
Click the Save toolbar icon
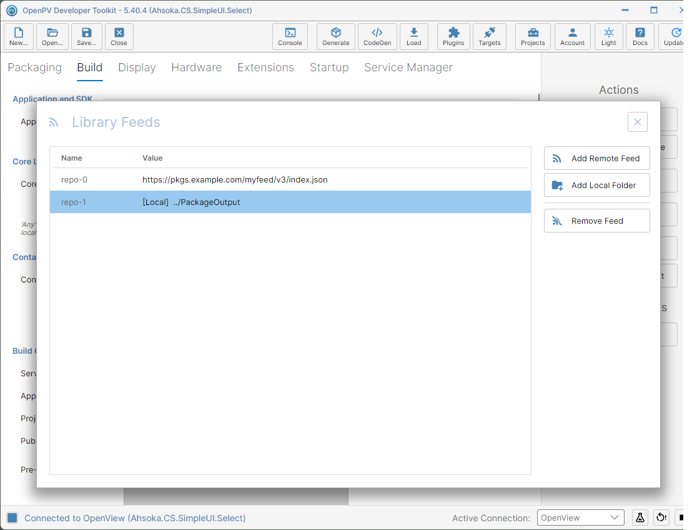click(x=86, y=36)
